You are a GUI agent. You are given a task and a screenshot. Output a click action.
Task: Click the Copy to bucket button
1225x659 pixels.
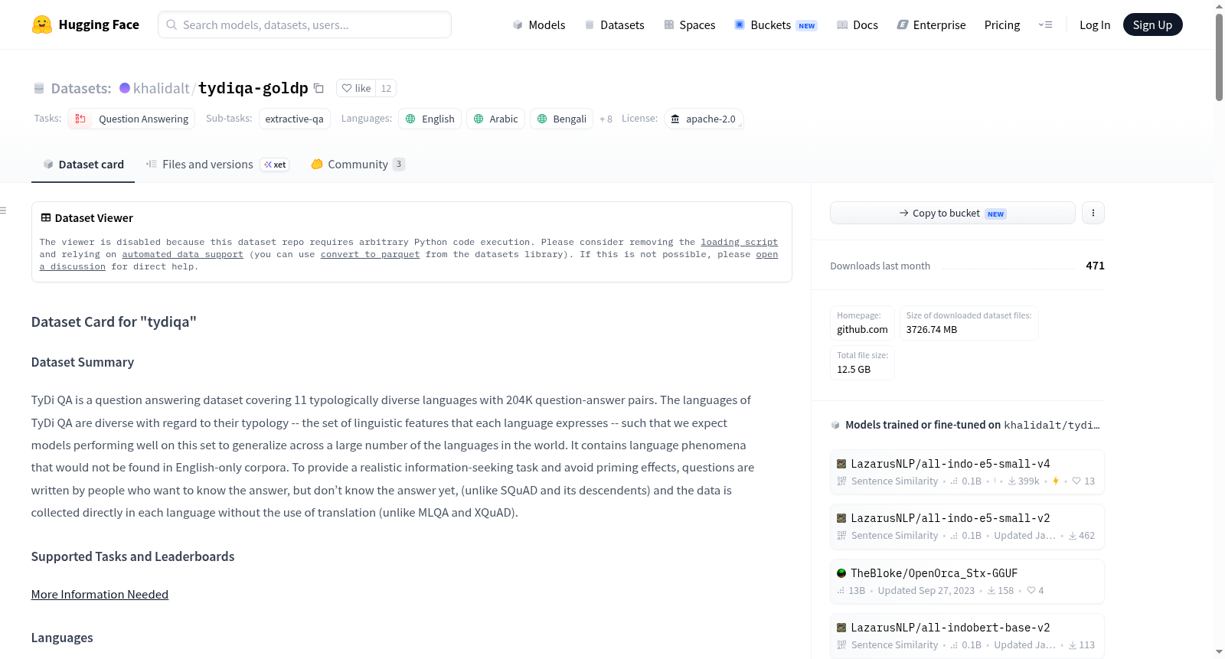point(952,213)
